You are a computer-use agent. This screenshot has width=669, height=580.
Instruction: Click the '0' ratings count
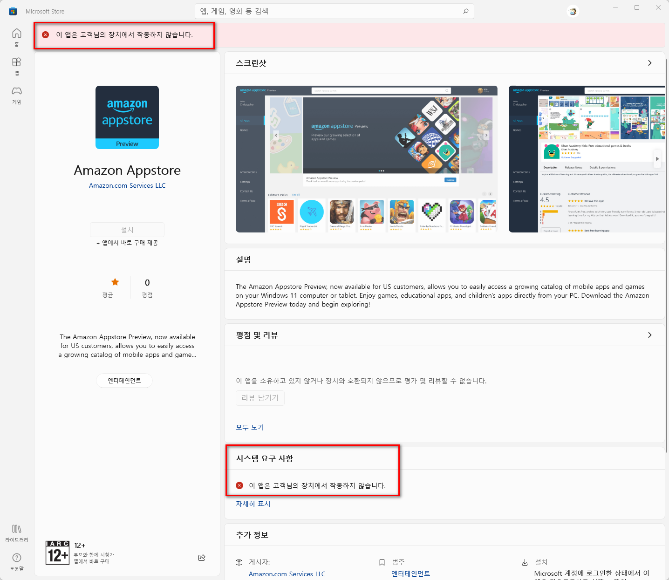click(147, 283)
